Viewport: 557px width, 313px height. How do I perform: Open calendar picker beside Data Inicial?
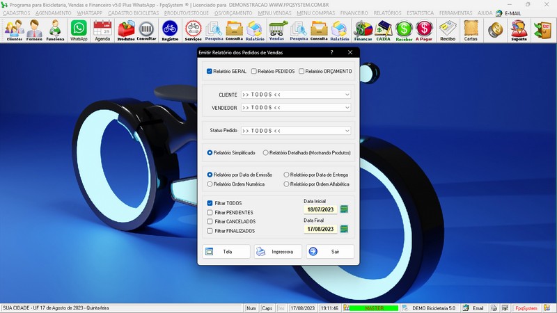(x=344, y=209)
